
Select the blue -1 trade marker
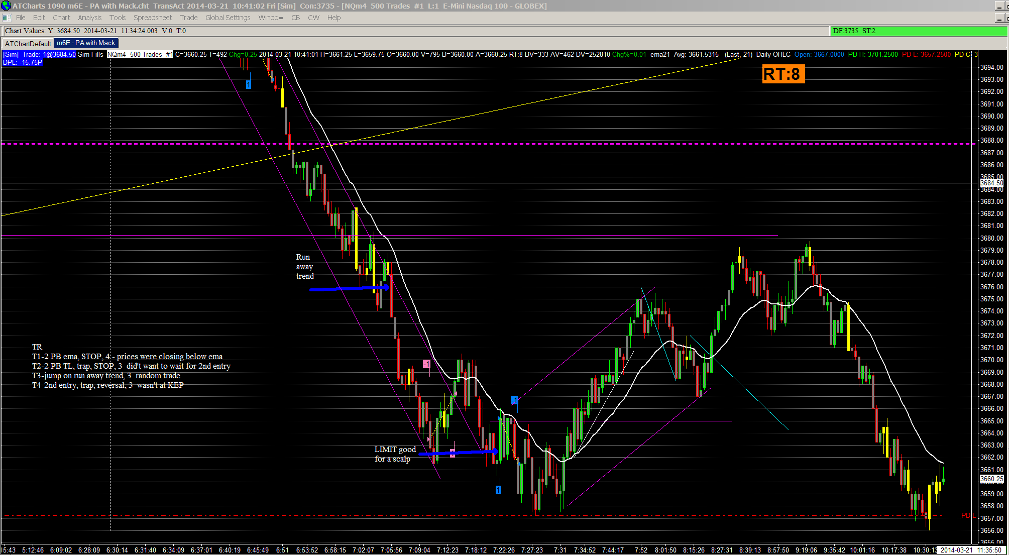514,400
